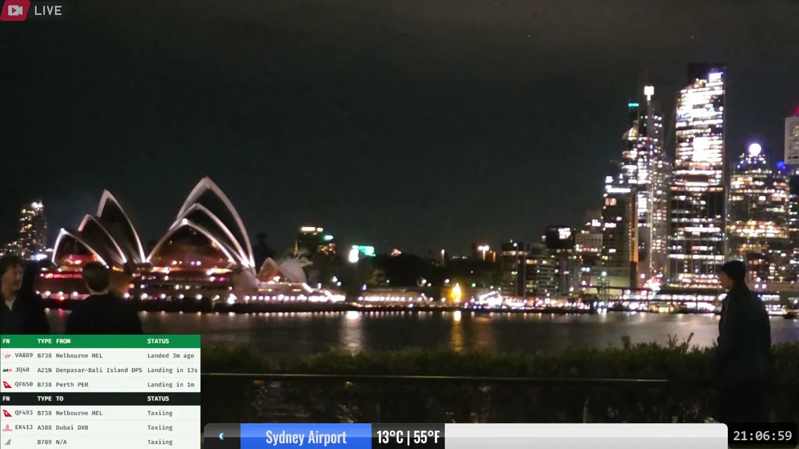This screenshot has height=449, width=799.
Task: Click the FROM column header in arrivals
Action: (x=63, y=341)
